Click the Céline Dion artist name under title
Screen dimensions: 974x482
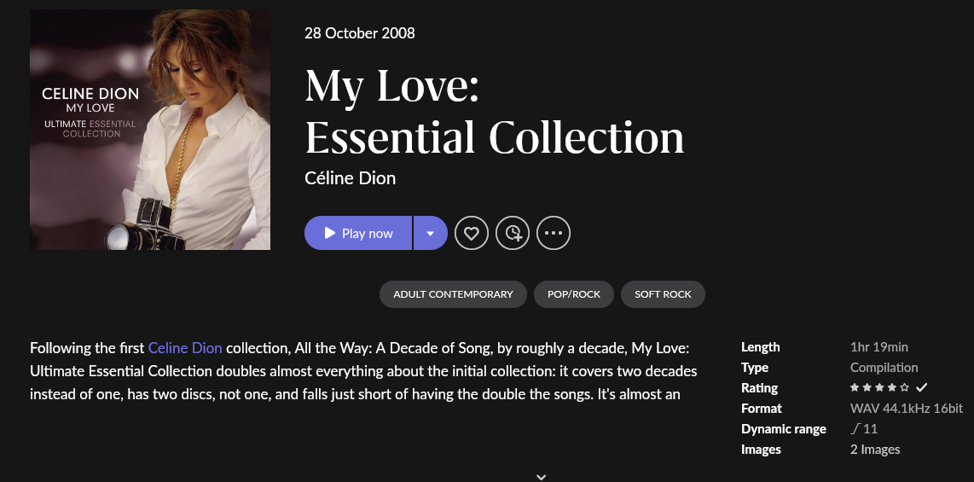click(350, 178)
